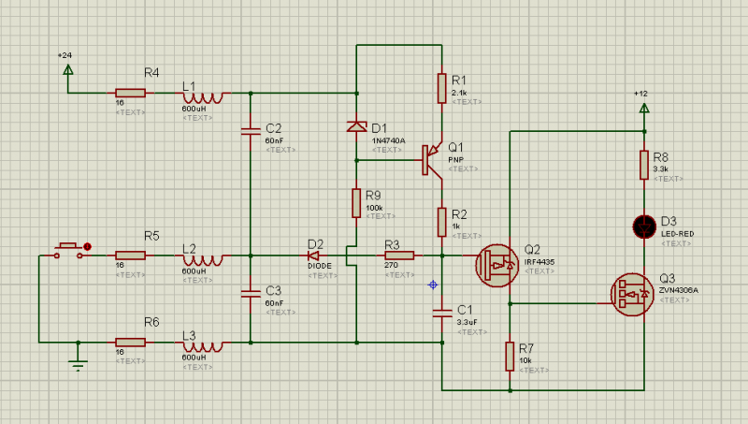Click the D2 diode symbol
The height and width of the screenshot is (424, 748).
click(x=315, y=255)
